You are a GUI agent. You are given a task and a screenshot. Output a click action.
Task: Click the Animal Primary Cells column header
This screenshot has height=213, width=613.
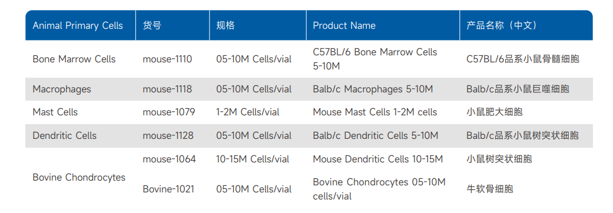(x=77, y=26)
